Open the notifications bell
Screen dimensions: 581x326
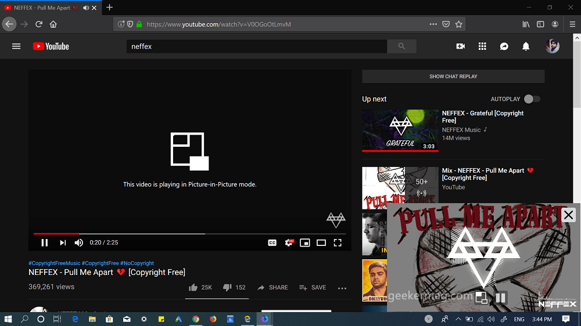coord(526,46)
